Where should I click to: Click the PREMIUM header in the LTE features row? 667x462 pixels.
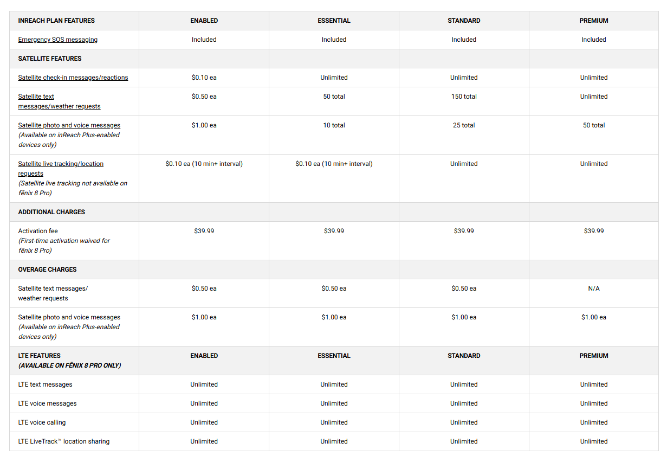594,356
